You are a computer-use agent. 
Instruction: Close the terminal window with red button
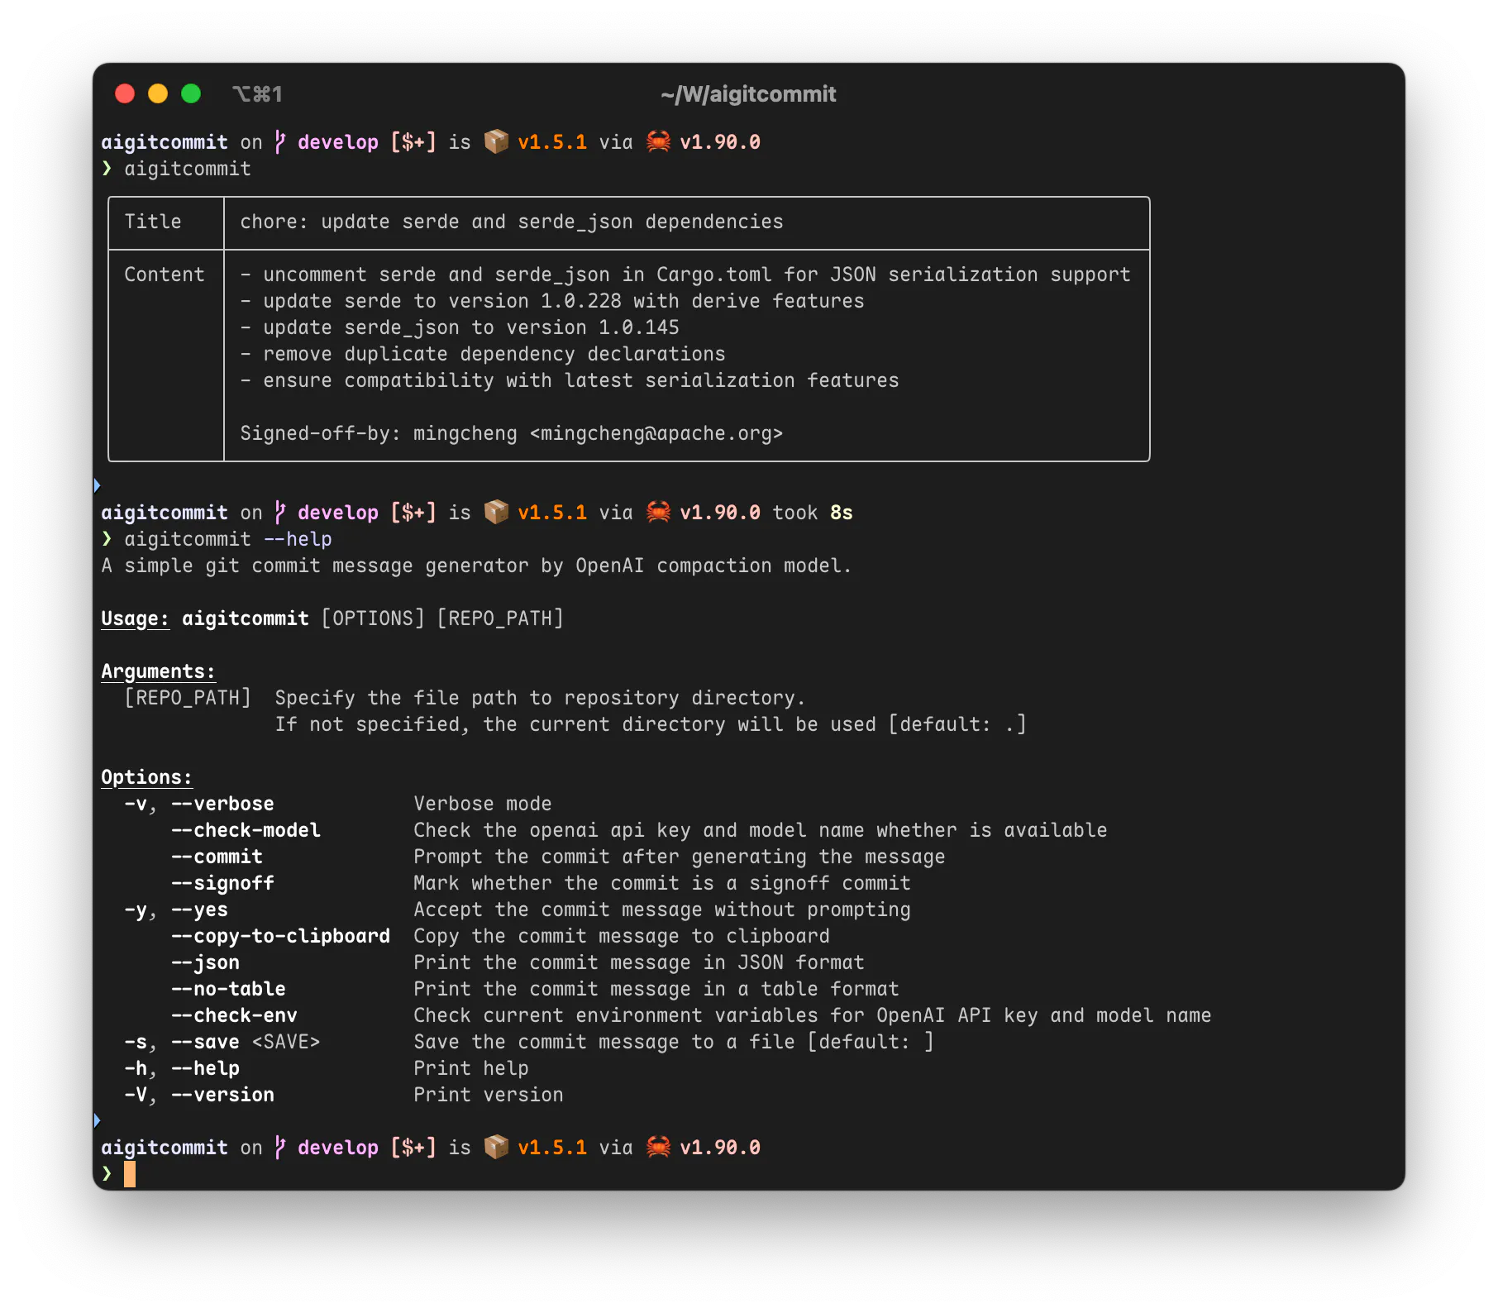(x=125, y=93)
